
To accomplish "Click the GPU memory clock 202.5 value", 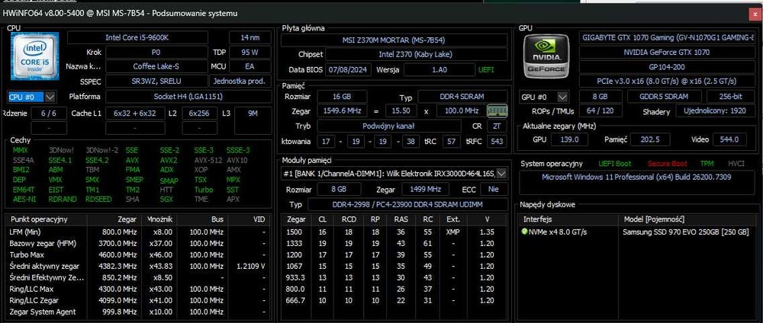I will click(x=649, y=139).
